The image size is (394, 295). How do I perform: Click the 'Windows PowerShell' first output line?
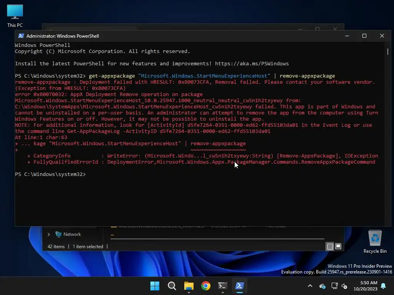point(42,45)
